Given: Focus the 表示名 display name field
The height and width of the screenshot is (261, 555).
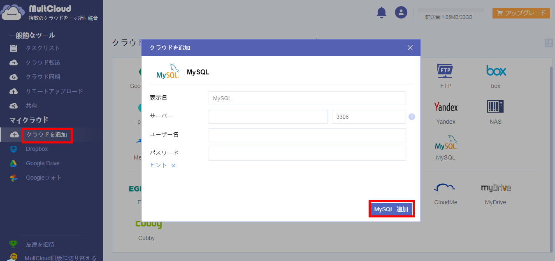Looking at the screenshot, I should pos(307,98).
